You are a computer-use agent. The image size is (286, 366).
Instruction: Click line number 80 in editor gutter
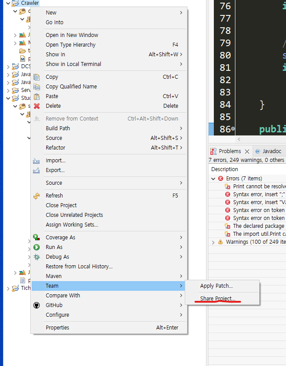pyautogui.click(x=225, y=55)
